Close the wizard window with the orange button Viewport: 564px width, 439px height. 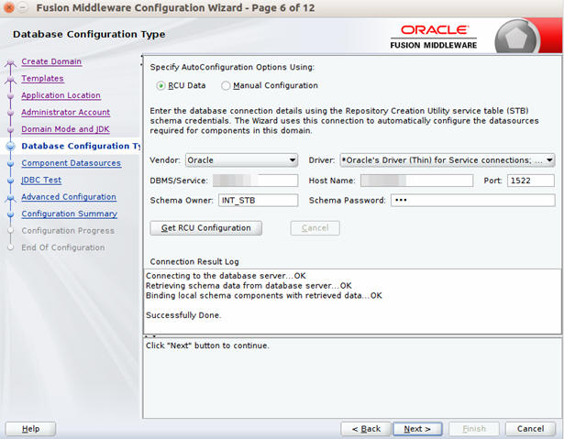(x=8, y=7)
